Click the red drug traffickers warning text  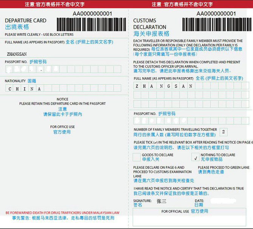(x=62, y=213)
